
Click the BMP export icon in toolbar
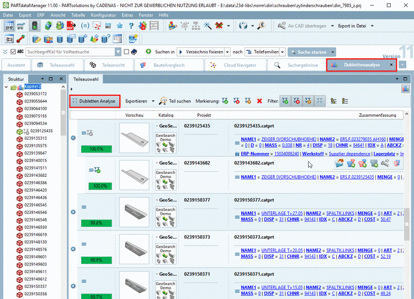click(x=10, y=26)
